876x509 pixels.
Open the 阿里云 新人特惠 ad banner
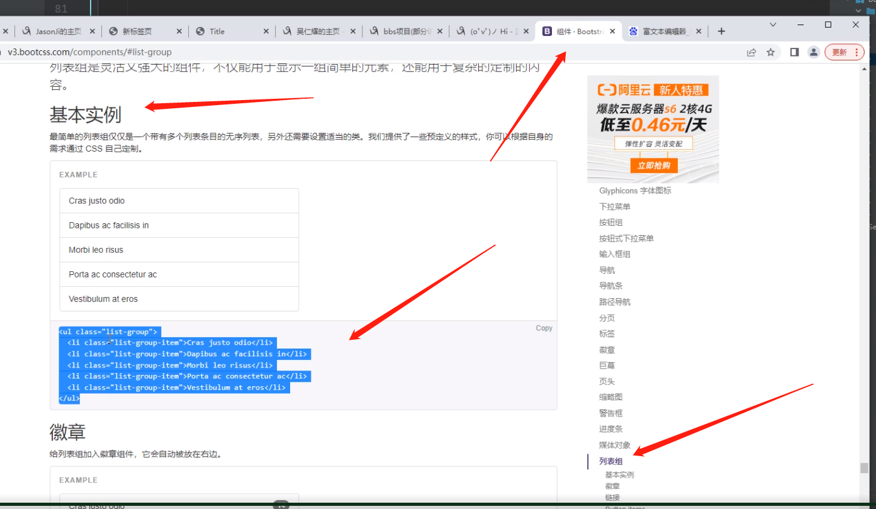653,129
